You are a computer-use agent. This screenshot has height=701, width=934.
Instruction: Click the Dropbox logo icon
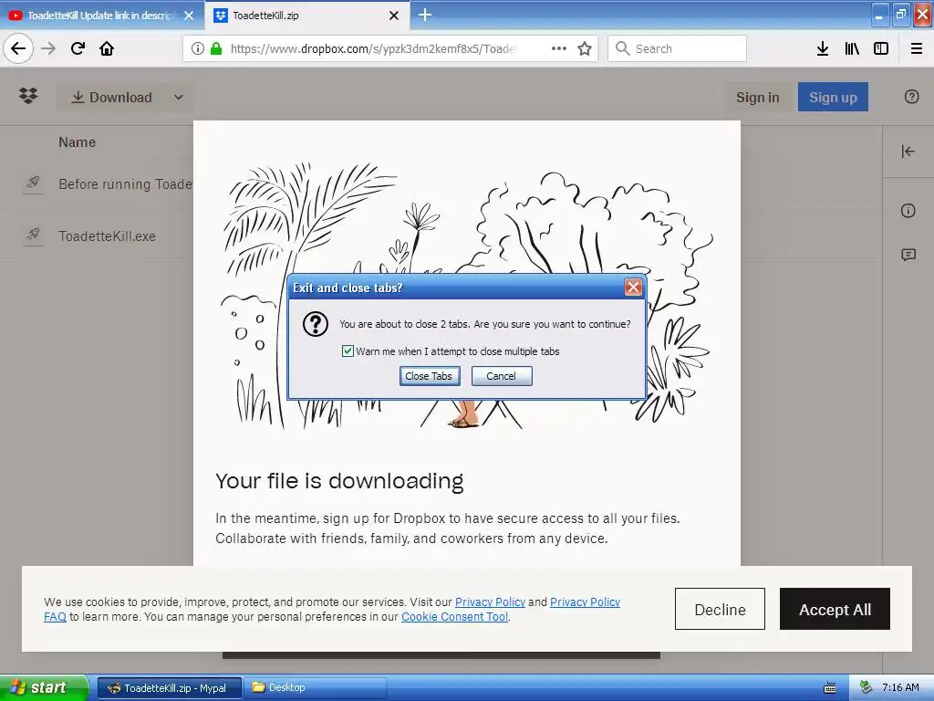pos(28,96)
